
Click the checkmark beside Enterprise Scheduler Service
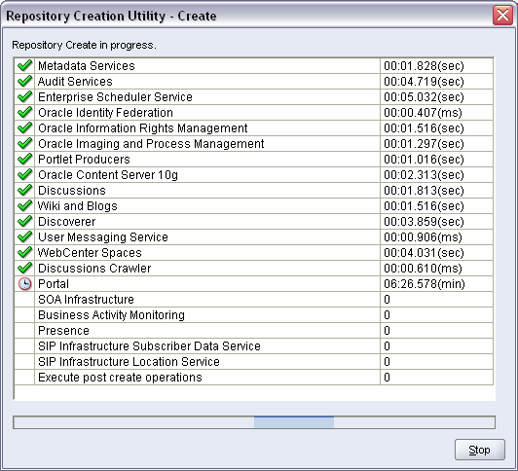click(24, 96)
